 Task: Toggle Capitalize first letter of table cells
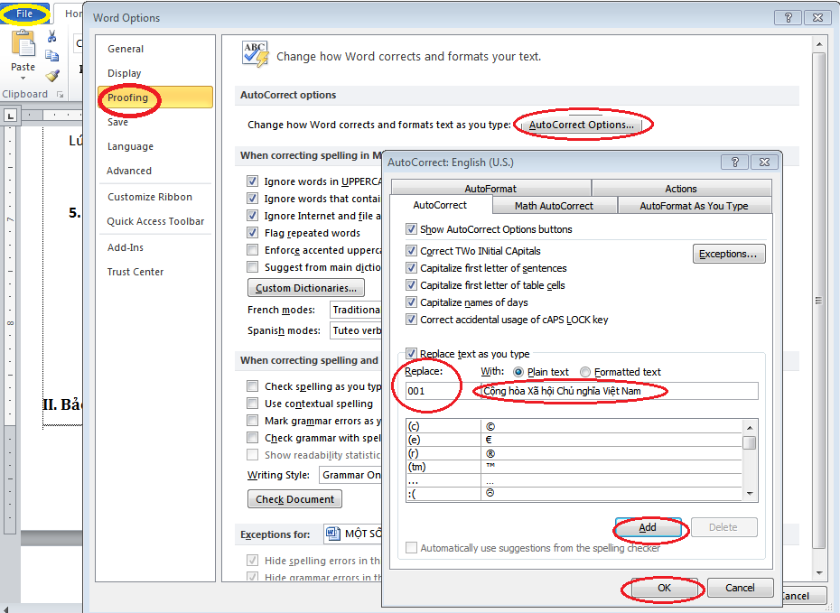(411, 284)
